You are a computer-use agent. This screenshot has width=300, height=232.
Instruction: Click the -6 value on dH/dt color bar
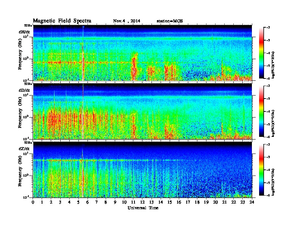[x=268, y=78]
